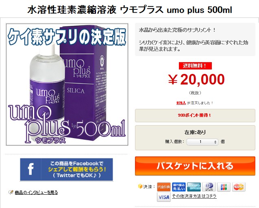Click the umo plus product image
Screen dimensions: 259x208
[x=67, y=84]
